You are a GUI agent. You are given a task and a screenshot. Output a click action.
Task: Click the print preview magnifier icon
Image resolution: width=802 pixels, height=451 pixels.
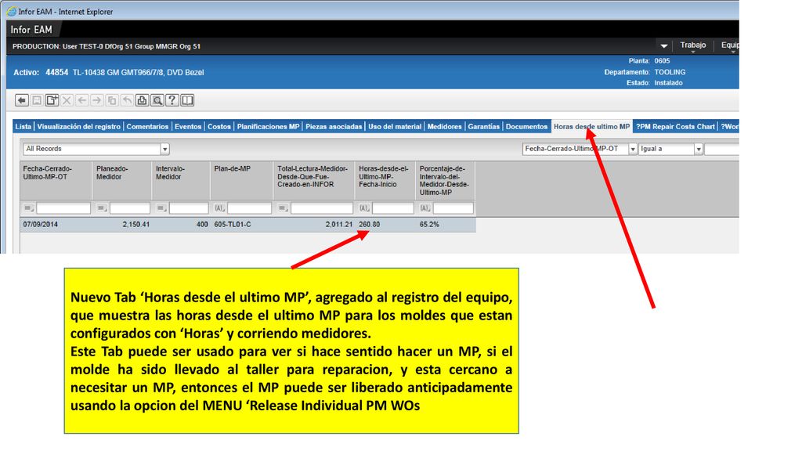tap(157, 100)
